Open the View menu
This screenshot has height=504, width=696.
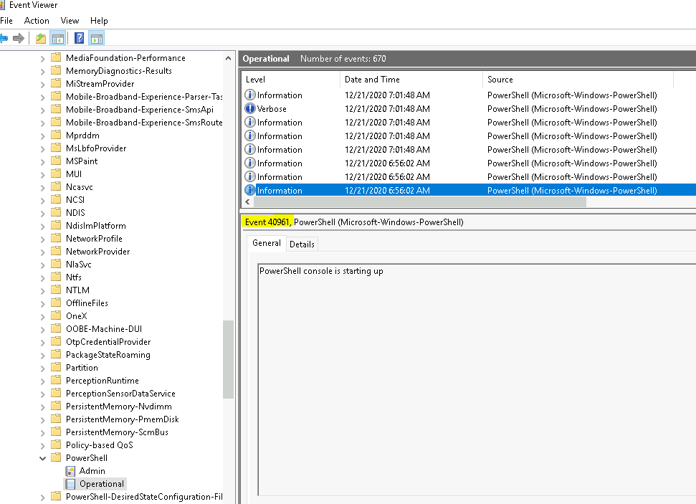[x=70, y=21]
